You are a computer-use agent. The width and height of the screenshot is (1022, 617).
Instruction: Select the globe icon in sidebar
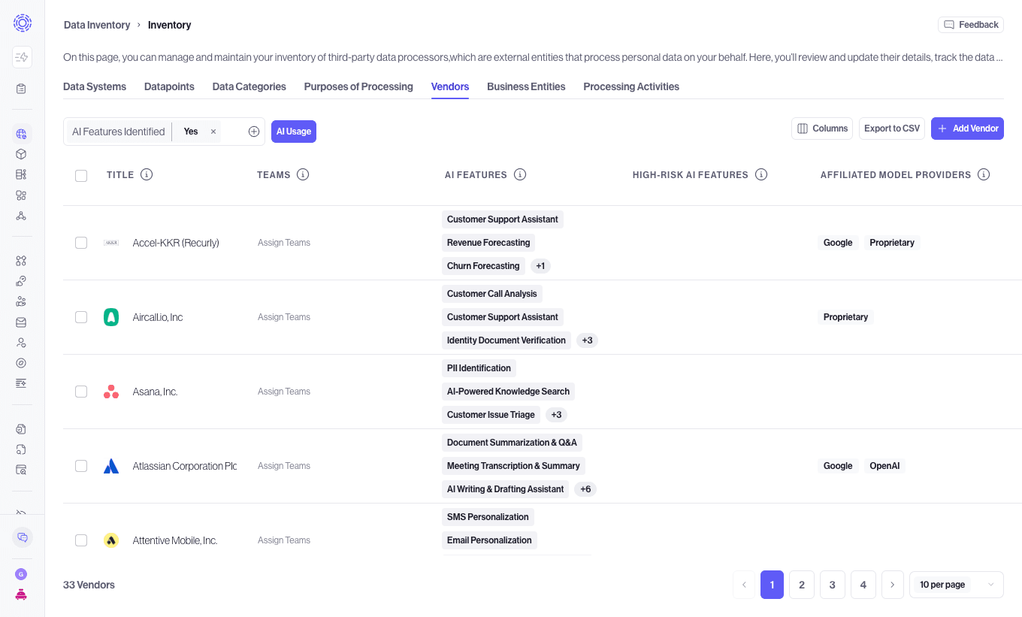21,134
